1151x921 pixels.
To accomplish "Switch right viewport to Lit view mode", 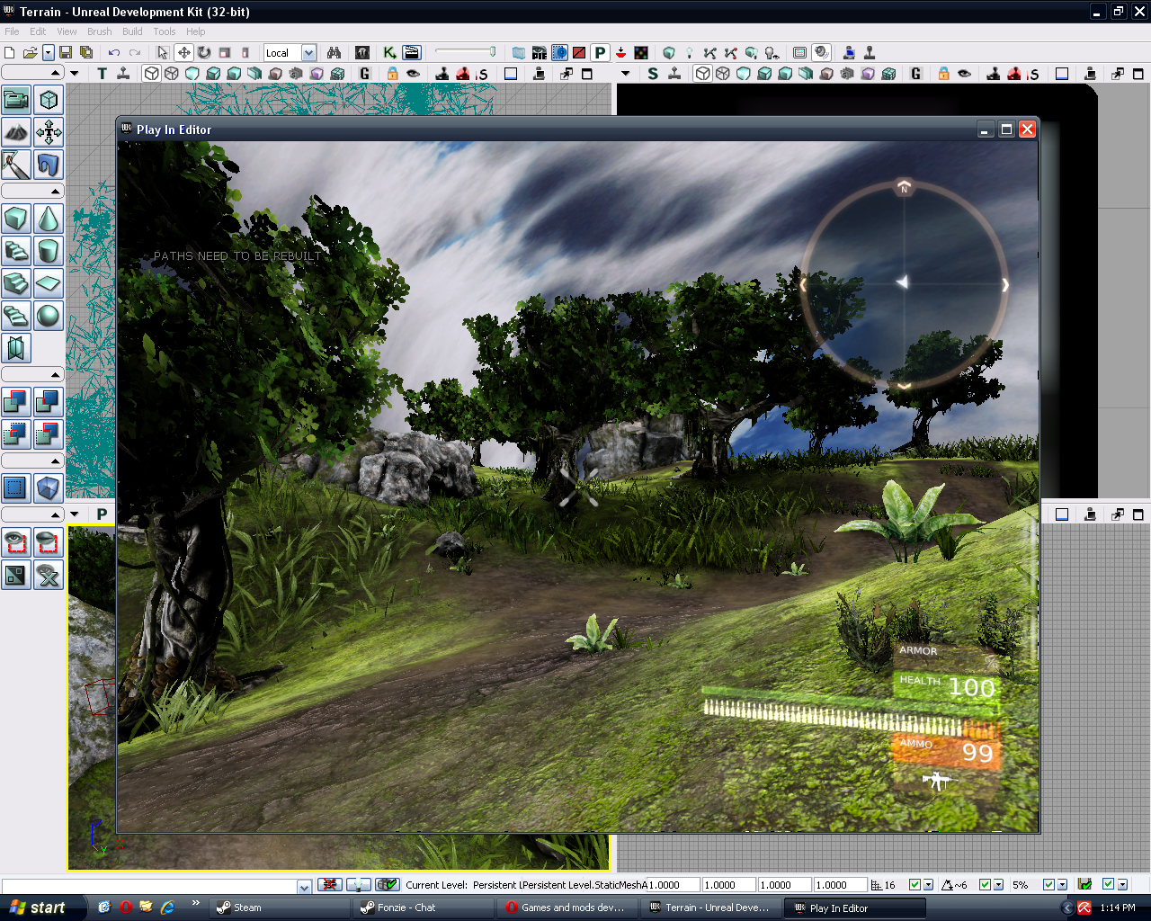I will 764,74.
